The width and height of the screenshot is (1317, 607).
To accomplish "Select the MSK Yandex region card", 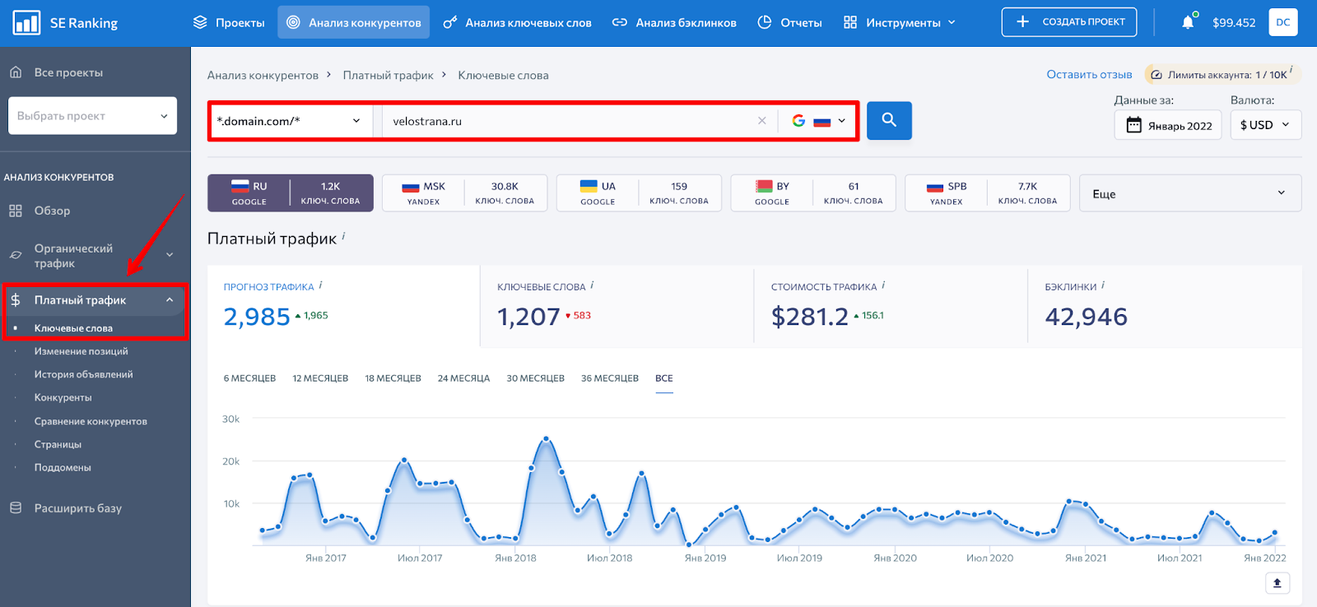I will point(465,193).
